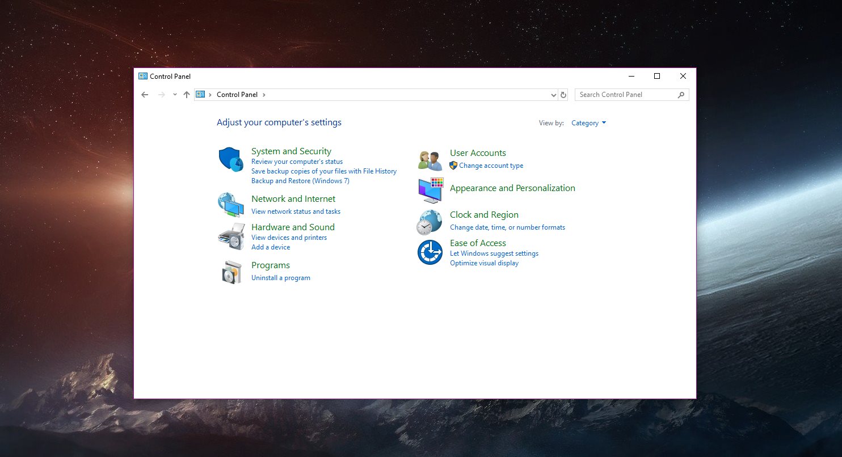Click the Clock and Region globe icon
842x457 pixels.
point(430,222)
